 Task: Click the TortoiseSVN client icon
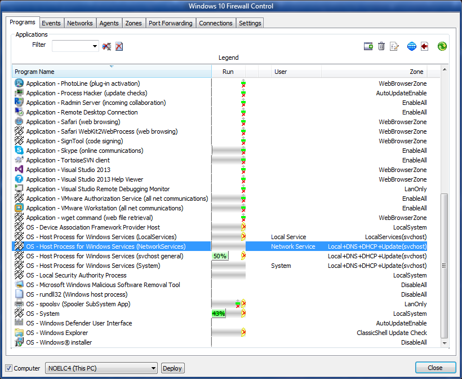tap(19, 160)
